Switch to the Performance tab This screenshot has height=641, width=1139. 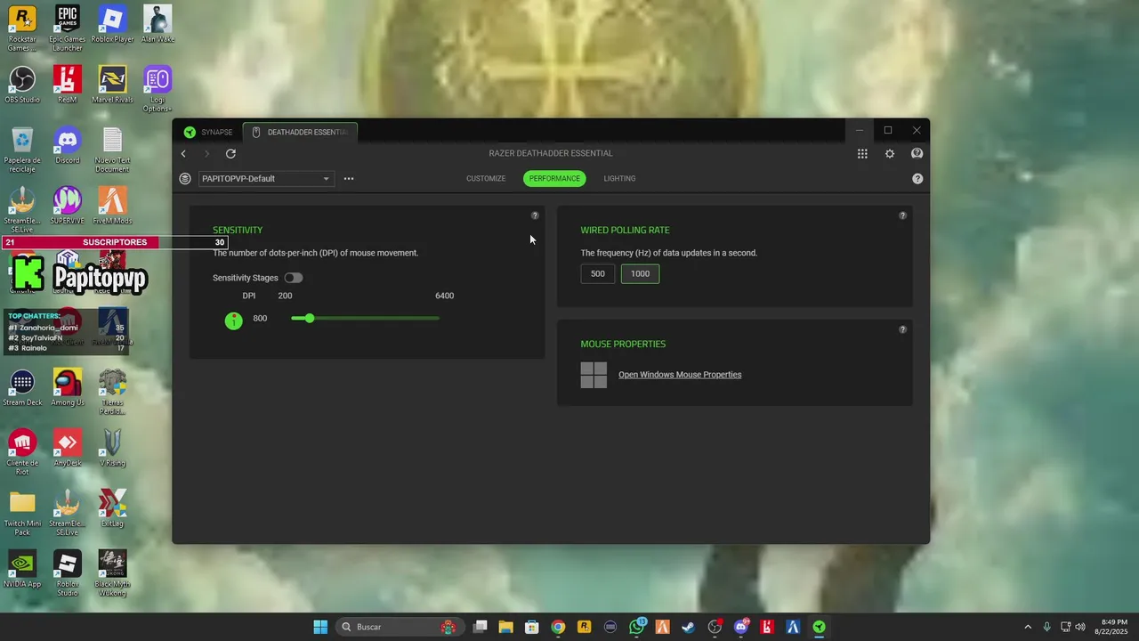554,179
